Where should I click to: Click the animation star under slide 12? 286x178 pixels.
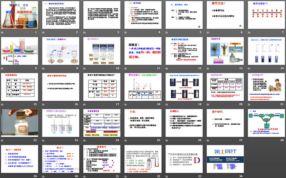167,68
